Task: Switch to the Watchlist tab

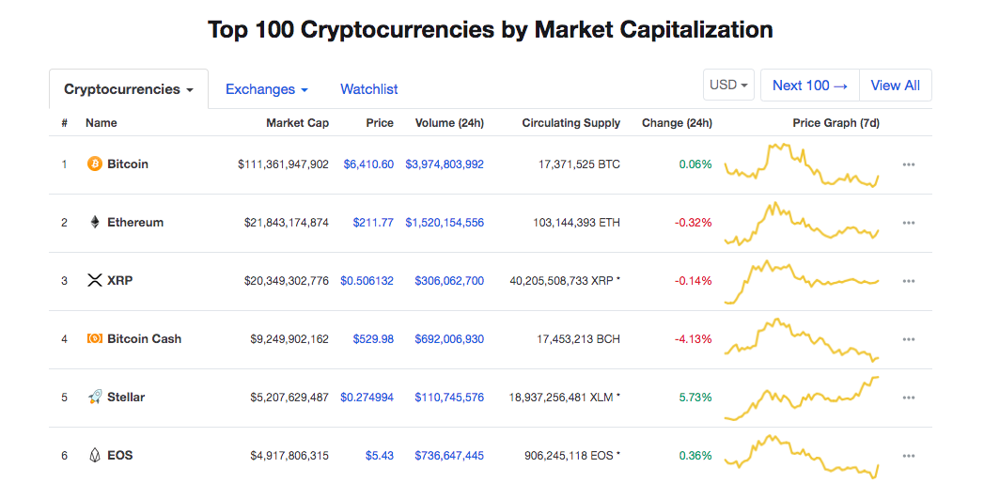Action: click(368, 89)
